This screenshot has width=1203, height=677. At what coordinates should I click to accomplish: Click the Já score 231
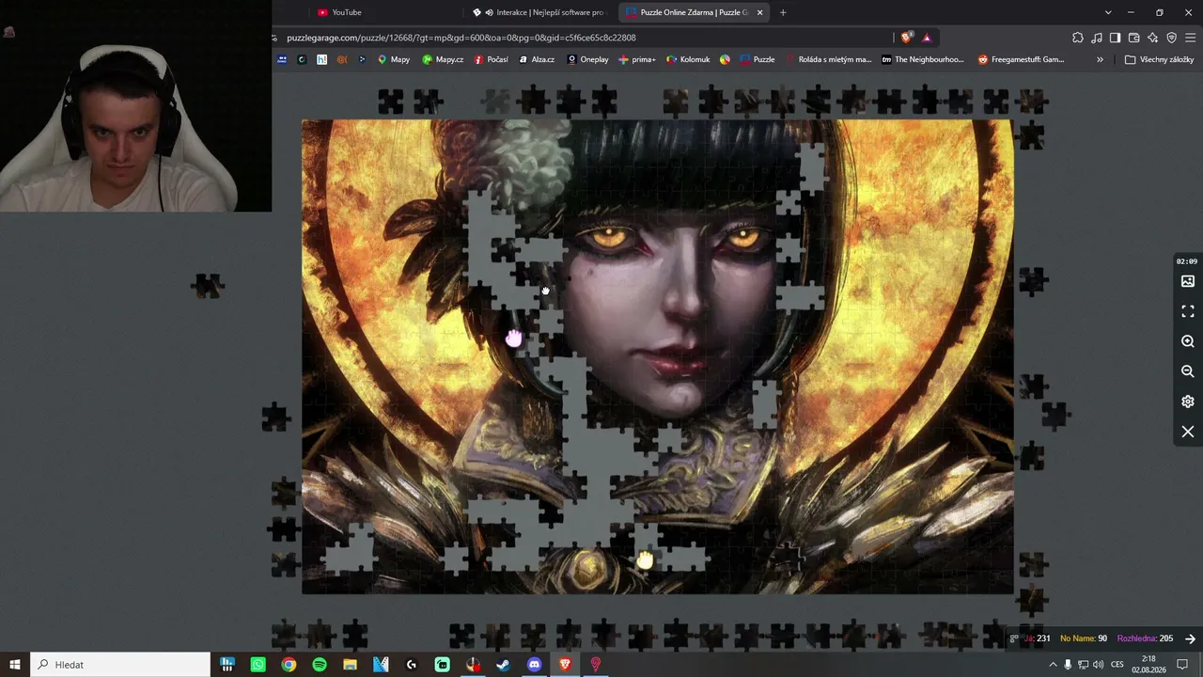pyautogui.click(x=1038, y=638)
